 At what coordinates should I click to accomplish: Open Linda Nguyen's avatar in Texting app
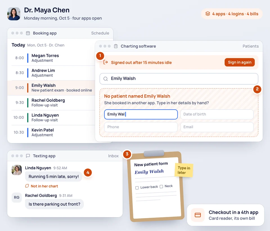pyautogui.click(x=17, y=170)
